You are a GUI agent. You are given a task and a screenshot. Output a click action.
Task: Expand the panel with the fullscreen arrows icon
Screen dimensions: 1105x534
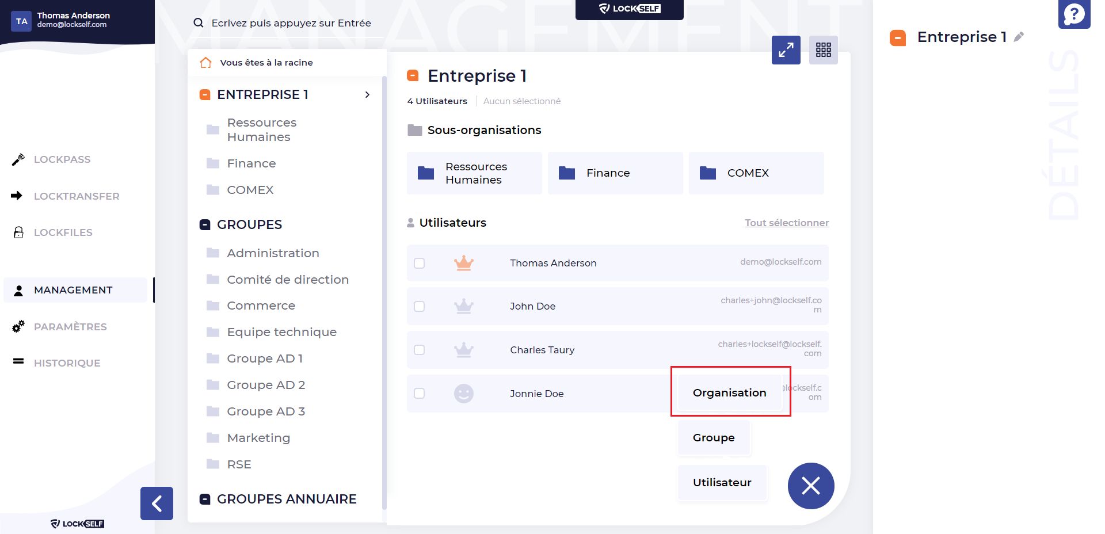[x=786, y=50]
